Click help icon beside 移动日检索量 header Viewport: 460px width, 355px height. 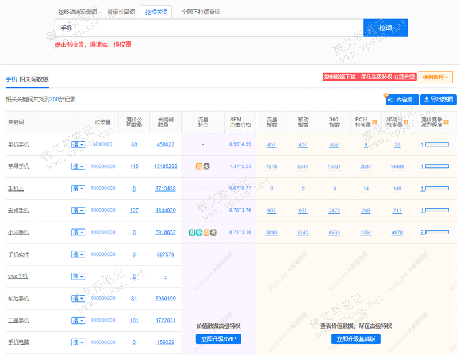tap(406, 122)
